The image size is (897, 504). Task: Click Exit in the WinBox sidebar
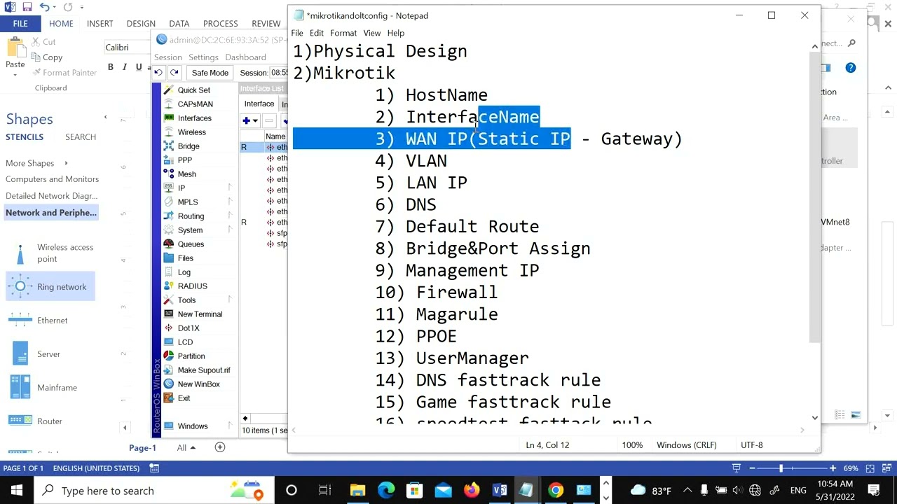[x=184, y=398]
